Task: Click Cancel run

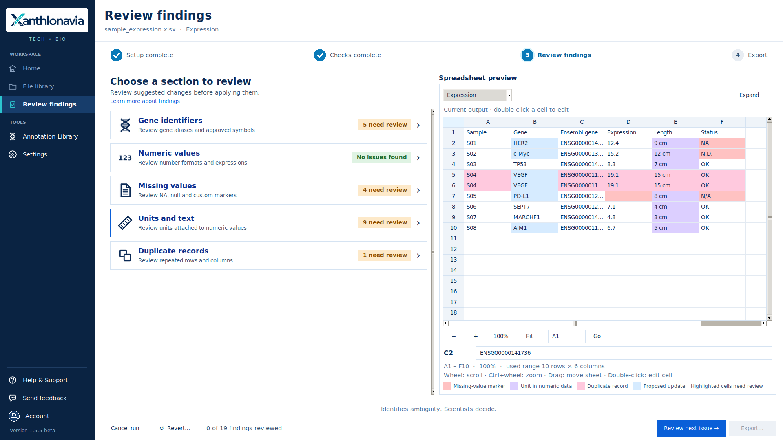Action: [x=125, y=428]
